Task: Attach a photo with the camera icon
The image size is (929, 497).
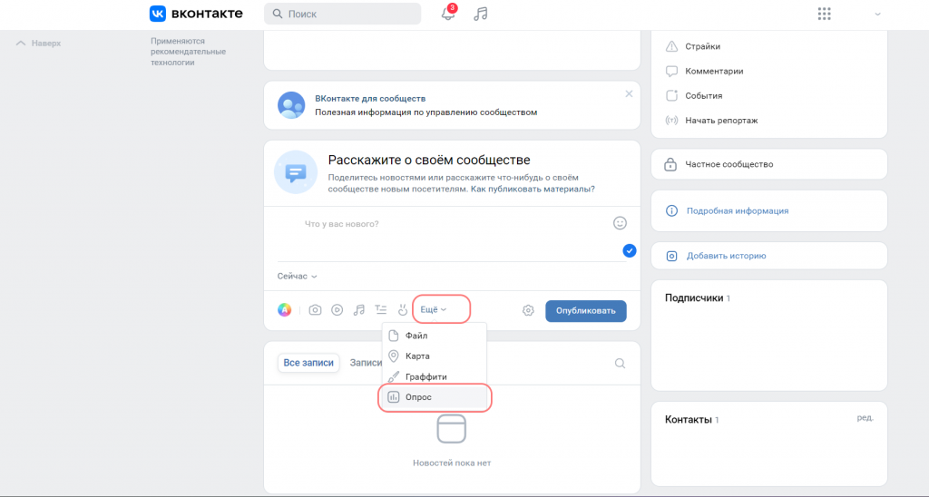Action: point(315,310)
